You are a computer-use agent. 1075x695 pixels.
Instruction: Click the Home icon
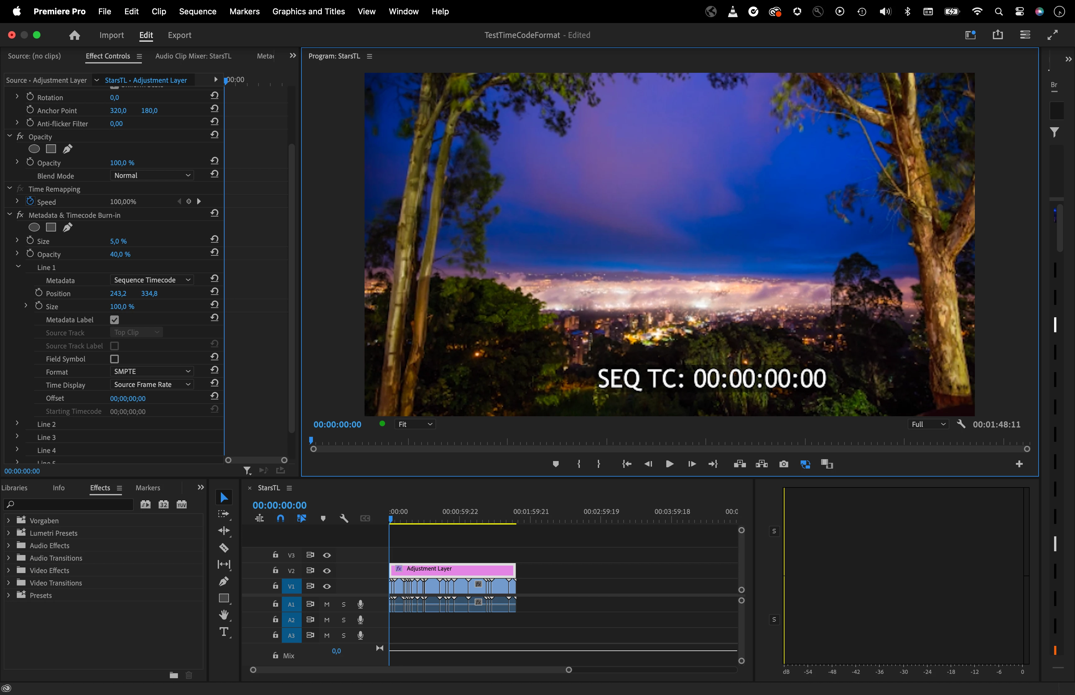(75, 35)
